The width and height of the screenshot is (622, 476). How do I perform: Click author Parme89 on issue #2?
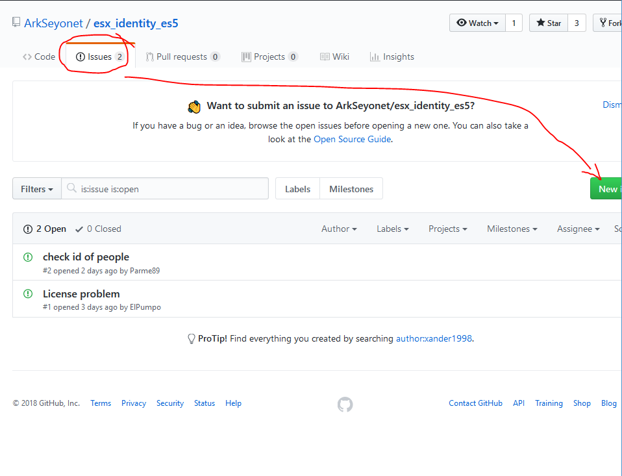click(x=145, y=271)
